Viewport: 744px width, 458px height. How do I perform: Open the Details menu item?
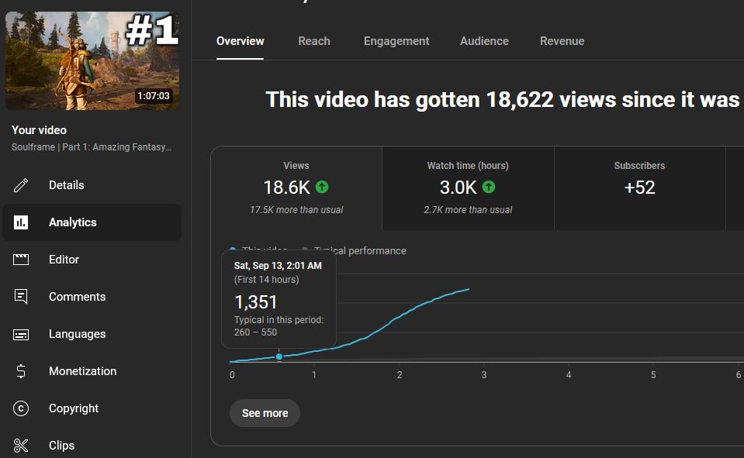point(92,185)
